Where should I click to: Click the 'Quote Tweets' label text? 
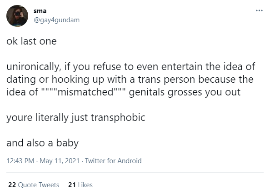39,185
